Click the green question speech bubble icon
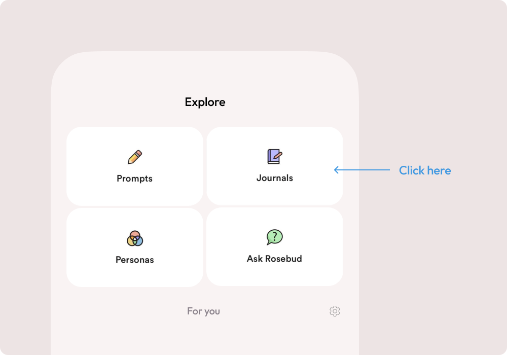Viewport: 507px width, 355px height. pos(274,237)
